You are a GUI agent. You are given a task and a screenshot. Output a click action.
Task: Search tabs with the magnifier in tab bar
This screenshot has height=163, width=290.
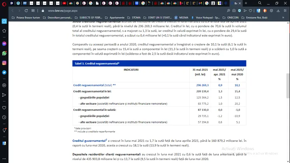click(x=260, y=3)
